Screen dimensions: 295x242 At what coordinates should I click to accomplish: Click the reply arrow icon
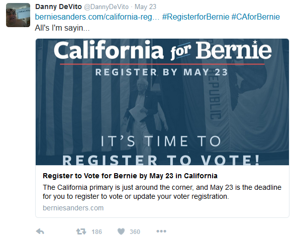(40, 231)
